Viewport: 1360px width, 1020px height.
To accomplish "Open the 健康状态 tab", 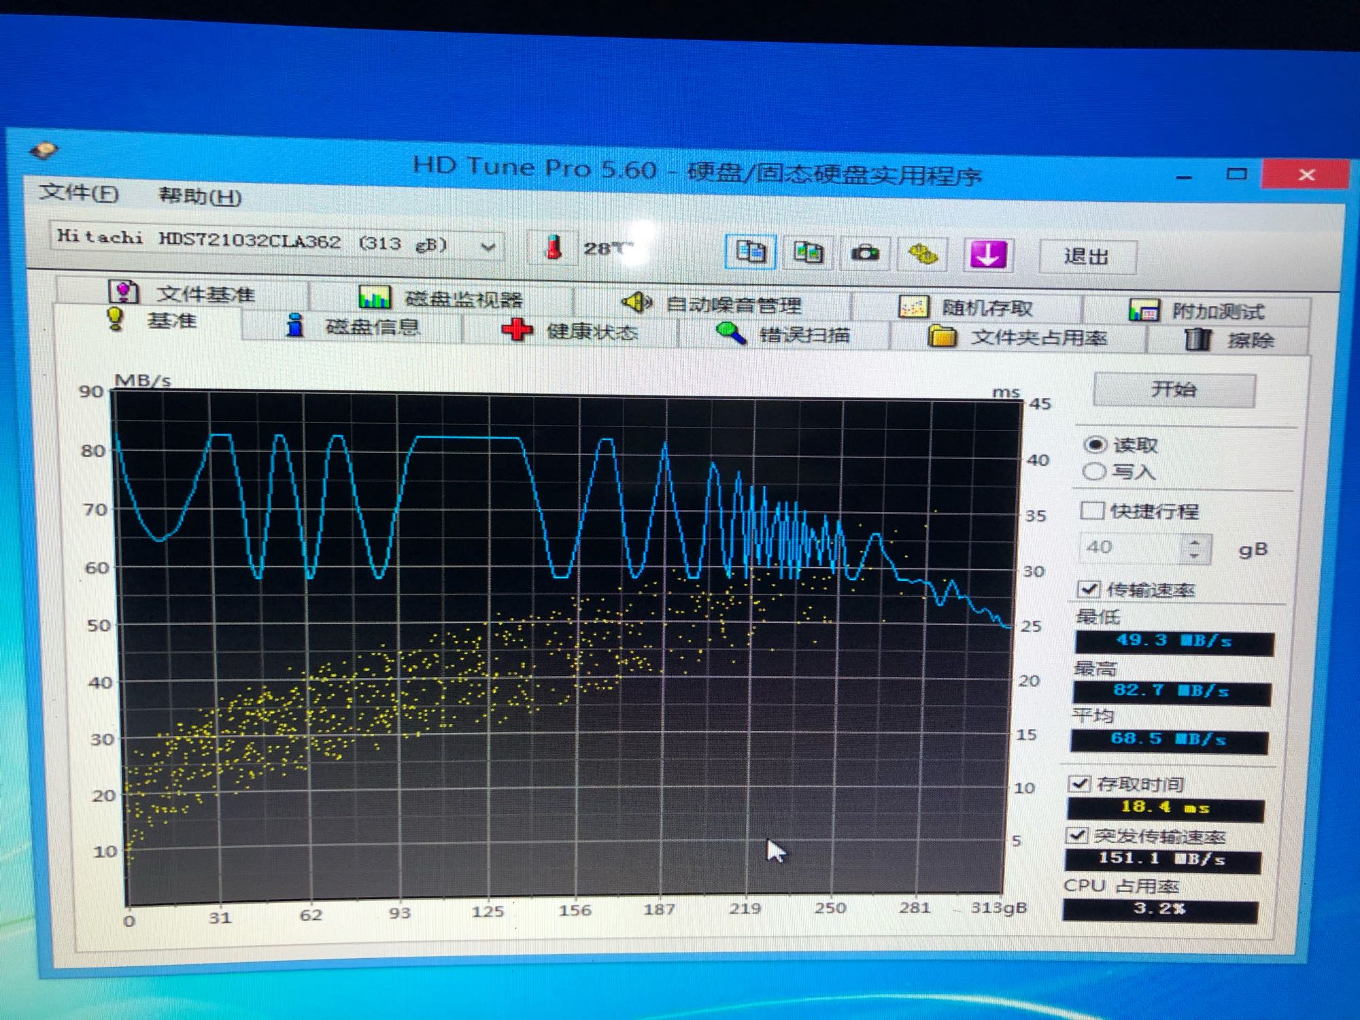I will tap(570, 331).
